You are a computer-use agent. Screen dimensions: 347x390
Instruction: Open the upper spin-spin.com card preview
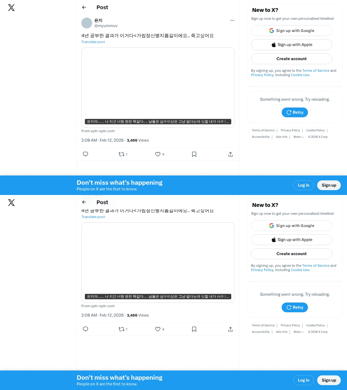point(158,87)
